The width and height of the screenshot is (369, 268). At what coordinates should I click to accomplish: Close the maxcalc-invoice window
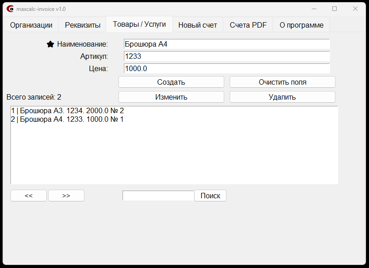(x=355, y=9)
